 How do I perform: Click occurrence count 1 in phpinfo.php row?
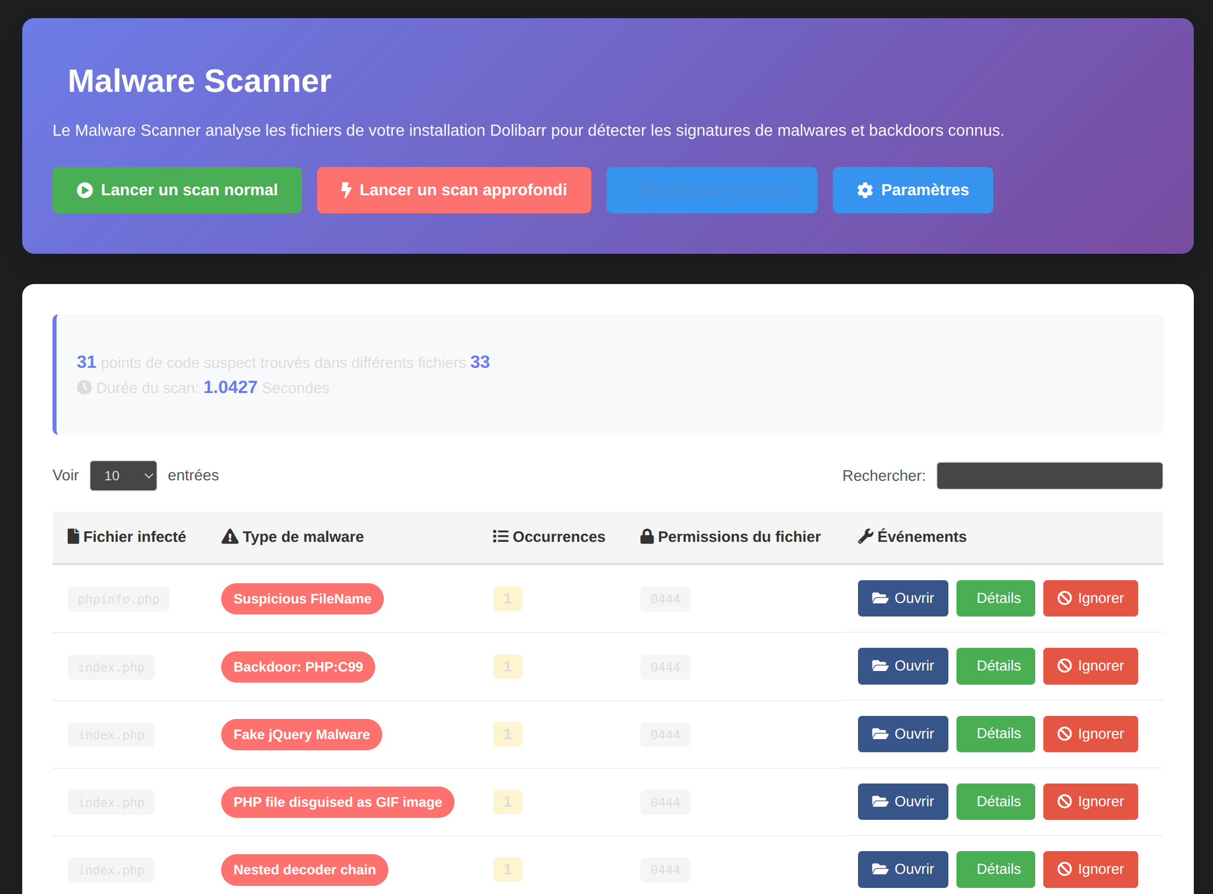[x=508, y=598]
